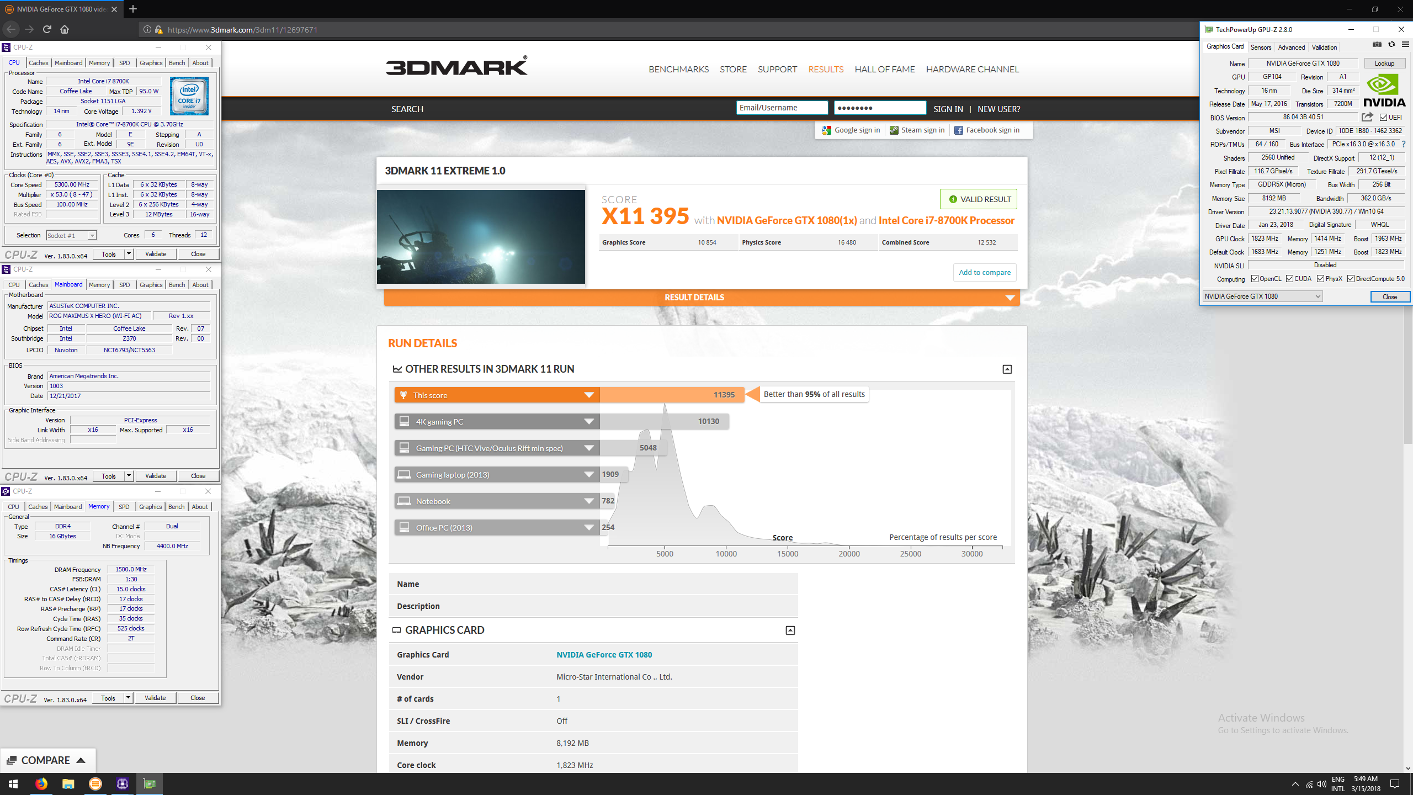Open Bench tab in the Memory CPU-Z window
Viewport: 1413px width, 795px height.
point(177,507)
